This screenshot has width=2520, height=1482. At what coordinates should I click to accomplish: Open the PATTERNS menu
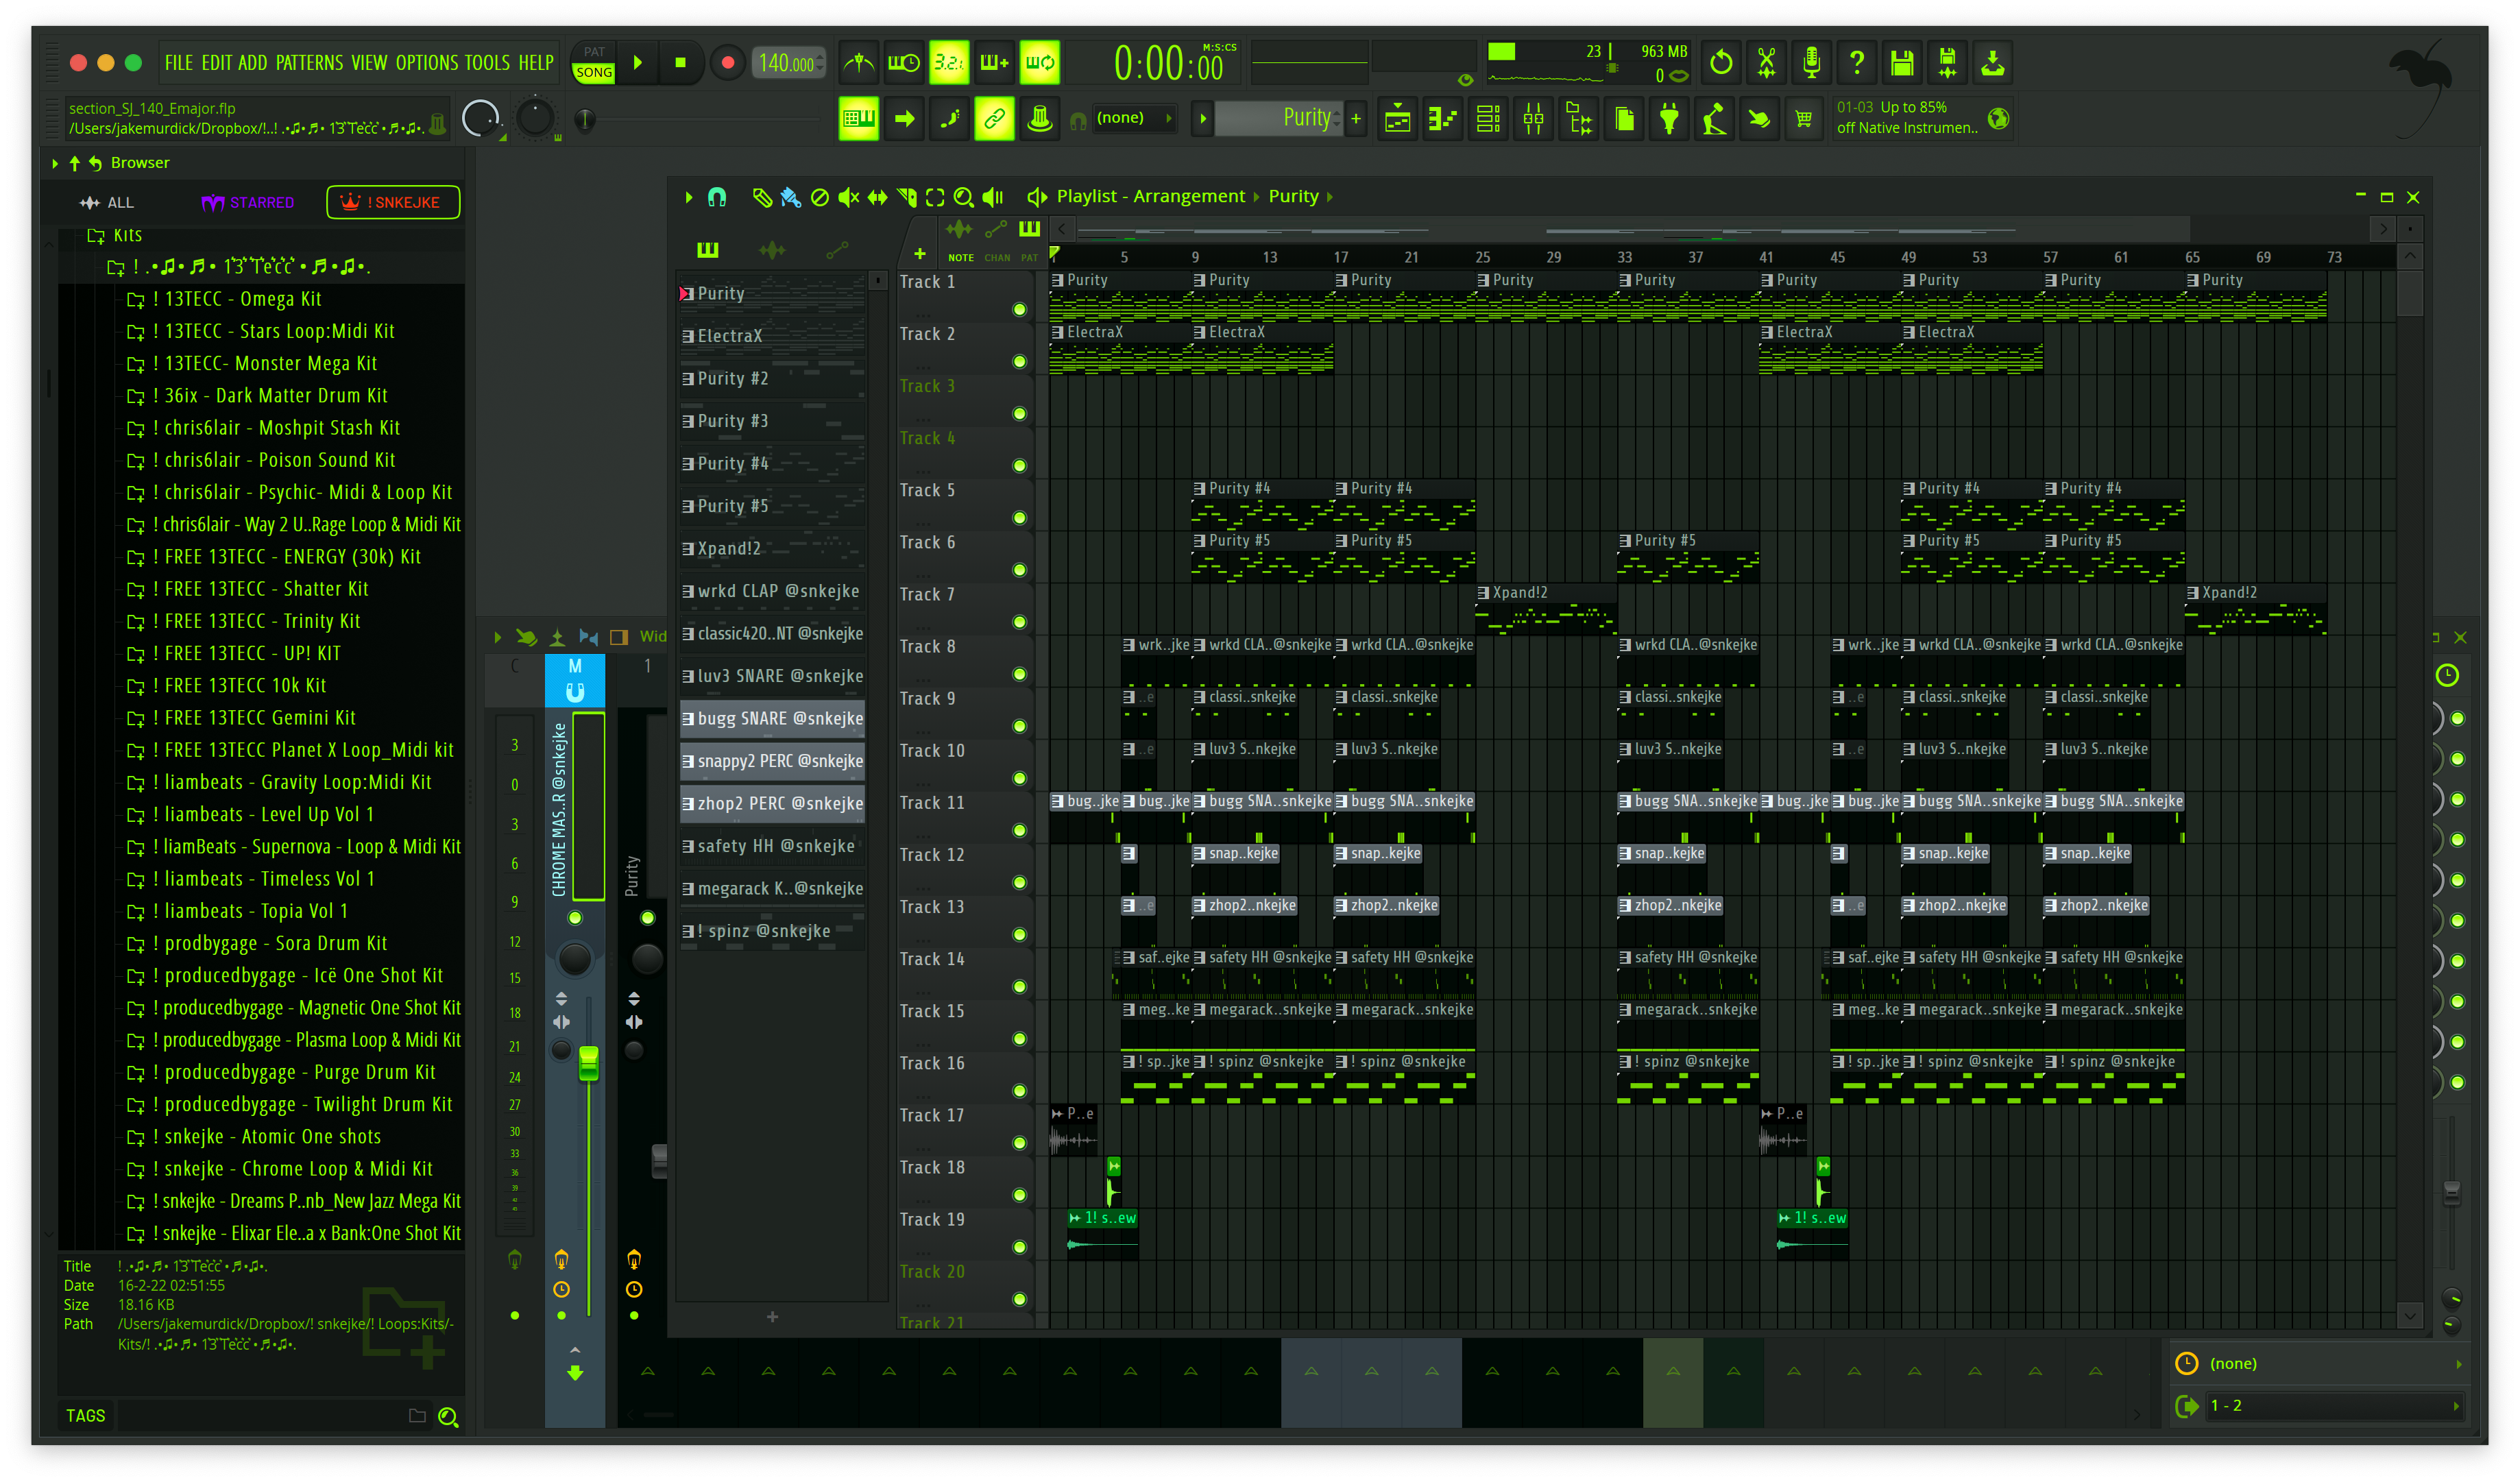tap(309, 63)
